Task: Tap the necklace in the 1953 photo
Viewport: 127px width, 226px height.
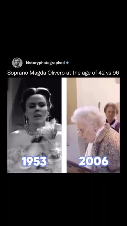Action: (31, 132)
